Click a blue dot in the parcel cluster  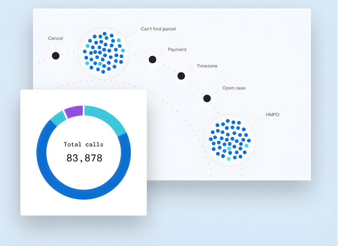click(x=106, y=51)
